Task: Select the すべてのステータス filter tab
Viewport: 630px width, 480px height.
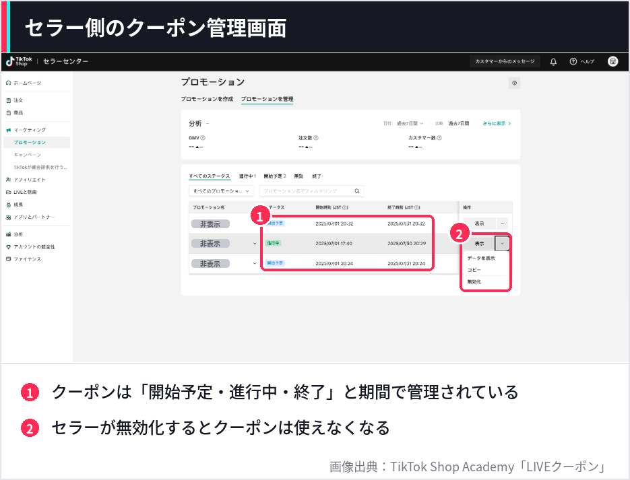Action: [210, 176]
